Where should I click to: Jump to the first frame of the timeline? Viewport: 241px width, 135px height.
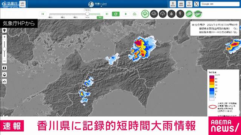click(43, 14)
